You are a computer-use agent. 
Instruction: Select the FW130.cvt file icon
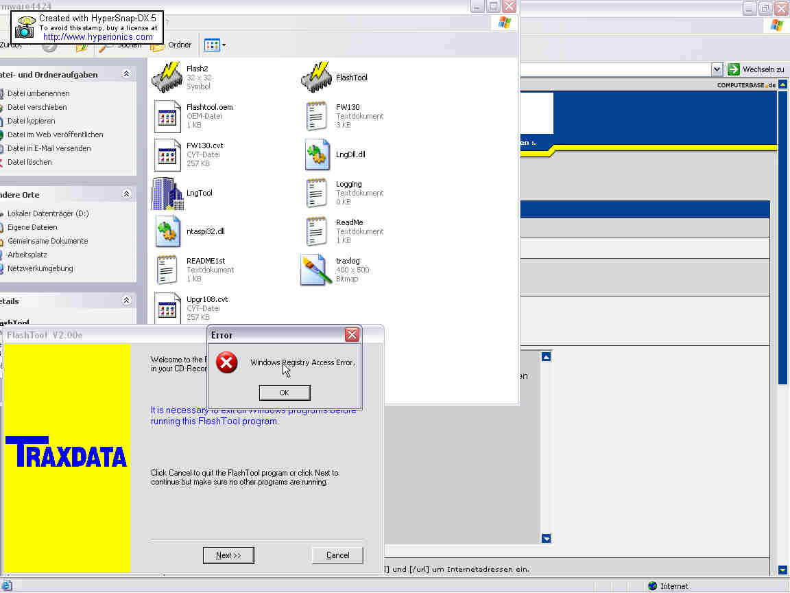167,154
